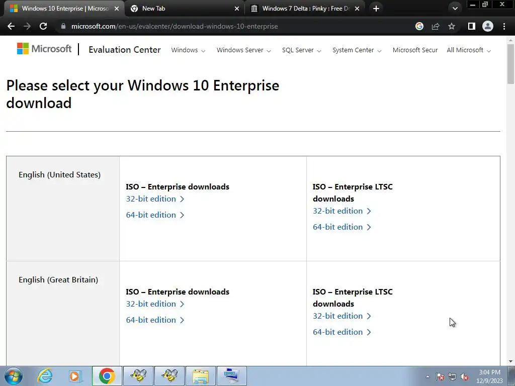Expand the All Microsoft menu

tap(469, 50)
